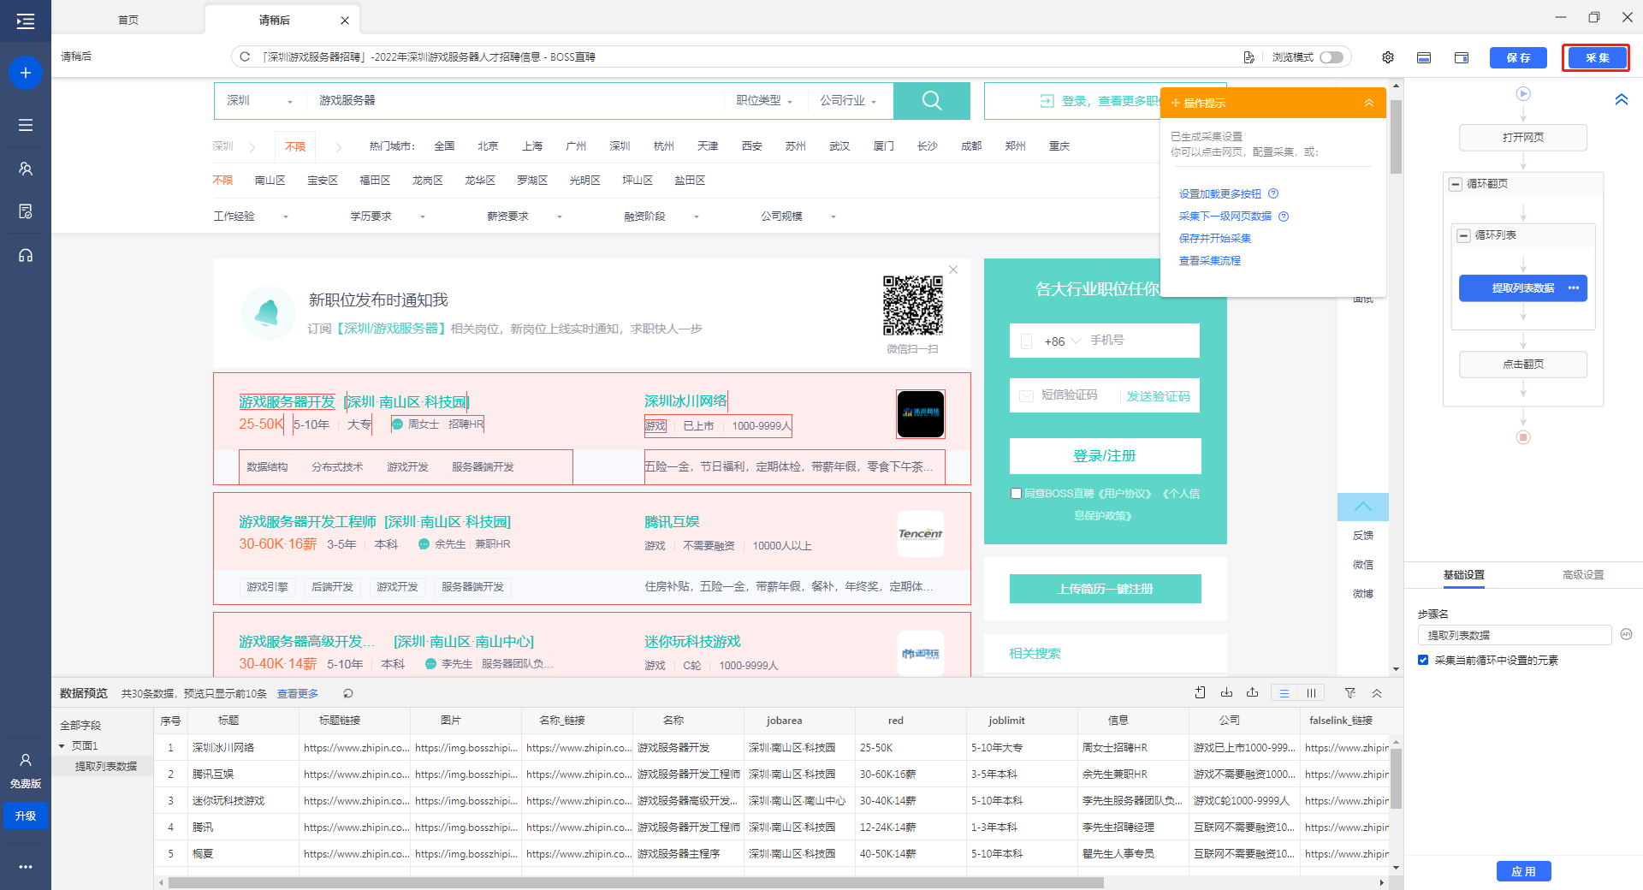Select 北京 in hot cities
The width and height of the screenshot is (1643, 890).
488,146
